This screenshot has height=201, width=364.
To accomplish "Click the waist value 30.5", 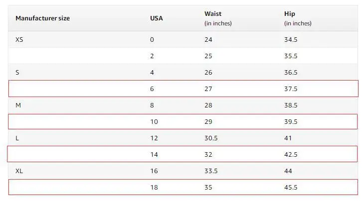I will [x=211, y=138].
